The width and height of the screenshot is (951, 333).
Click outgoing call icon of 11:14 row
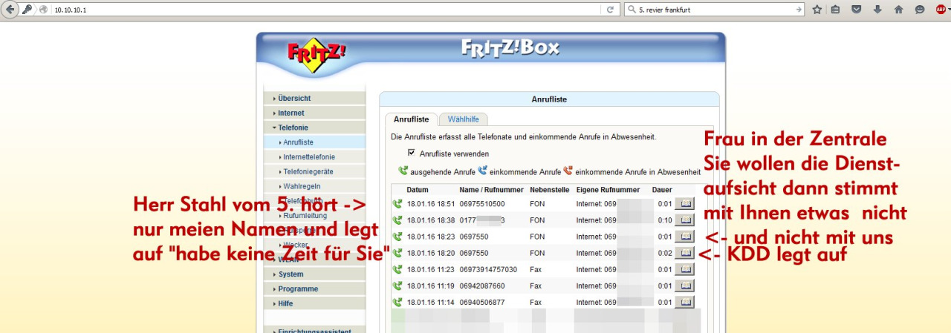click(x=397, y=302)
